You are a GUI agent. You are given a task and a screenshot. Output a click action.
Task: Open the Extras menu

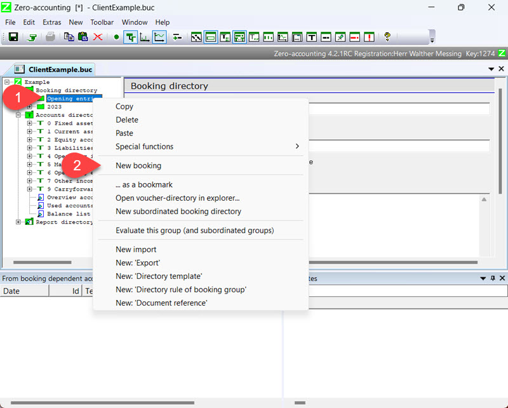pyautogui.click(x=51, y=22)
